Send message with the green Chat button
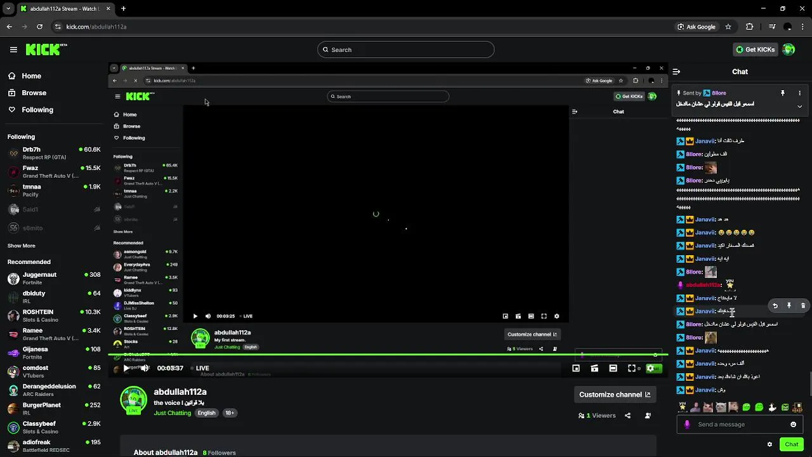The width and height of the screenshot is (812, 457). point(791,444)
